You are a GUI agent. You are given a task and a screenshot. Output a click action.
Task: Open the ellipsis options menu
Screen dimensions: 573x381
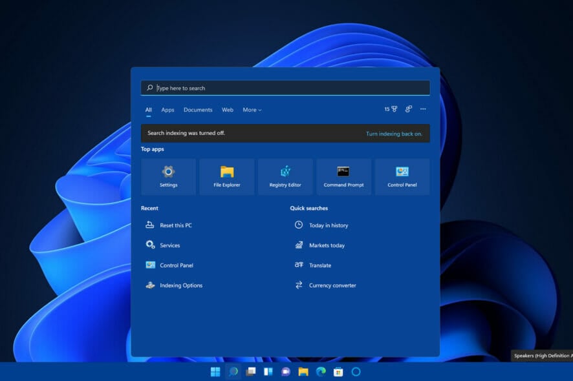[x=423, y=109]
